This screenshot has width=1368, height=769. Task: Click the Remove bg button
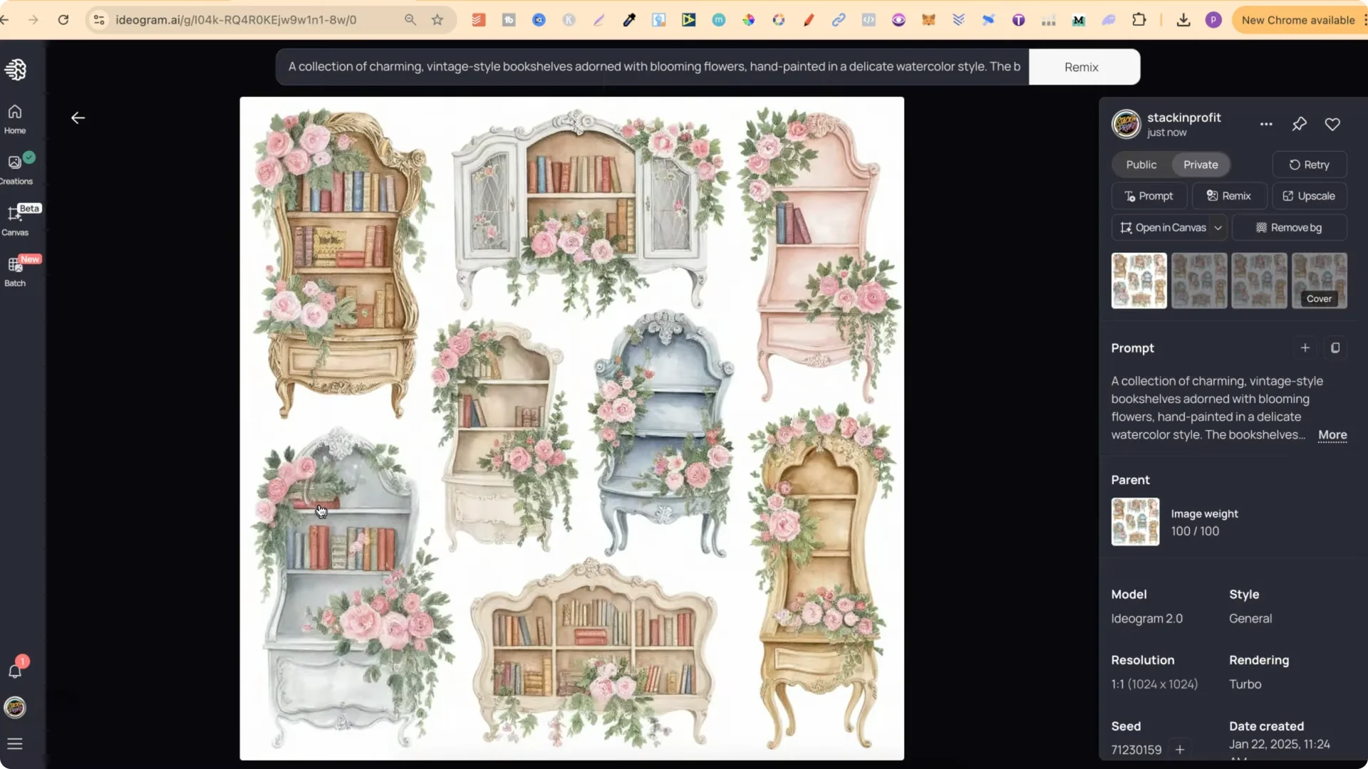pos(1290,227)
